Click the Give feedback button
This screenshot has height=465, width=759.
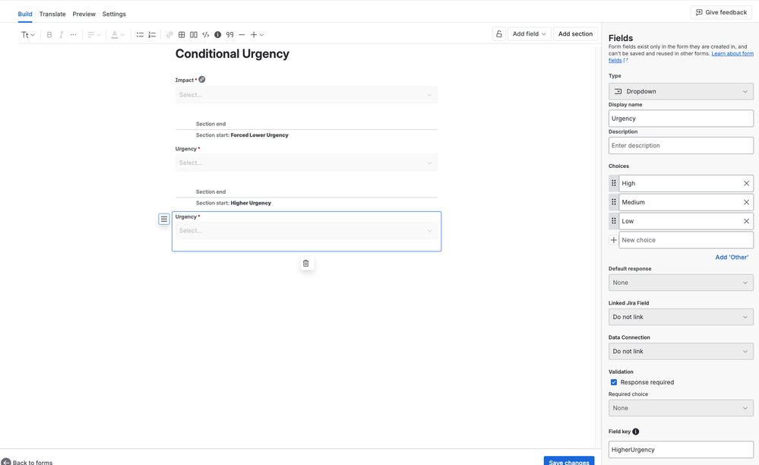point(721,12)
